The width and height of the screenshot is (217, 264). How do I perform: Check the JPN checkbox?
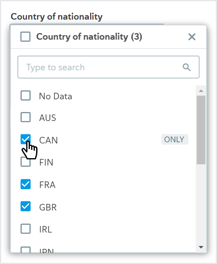25,250
